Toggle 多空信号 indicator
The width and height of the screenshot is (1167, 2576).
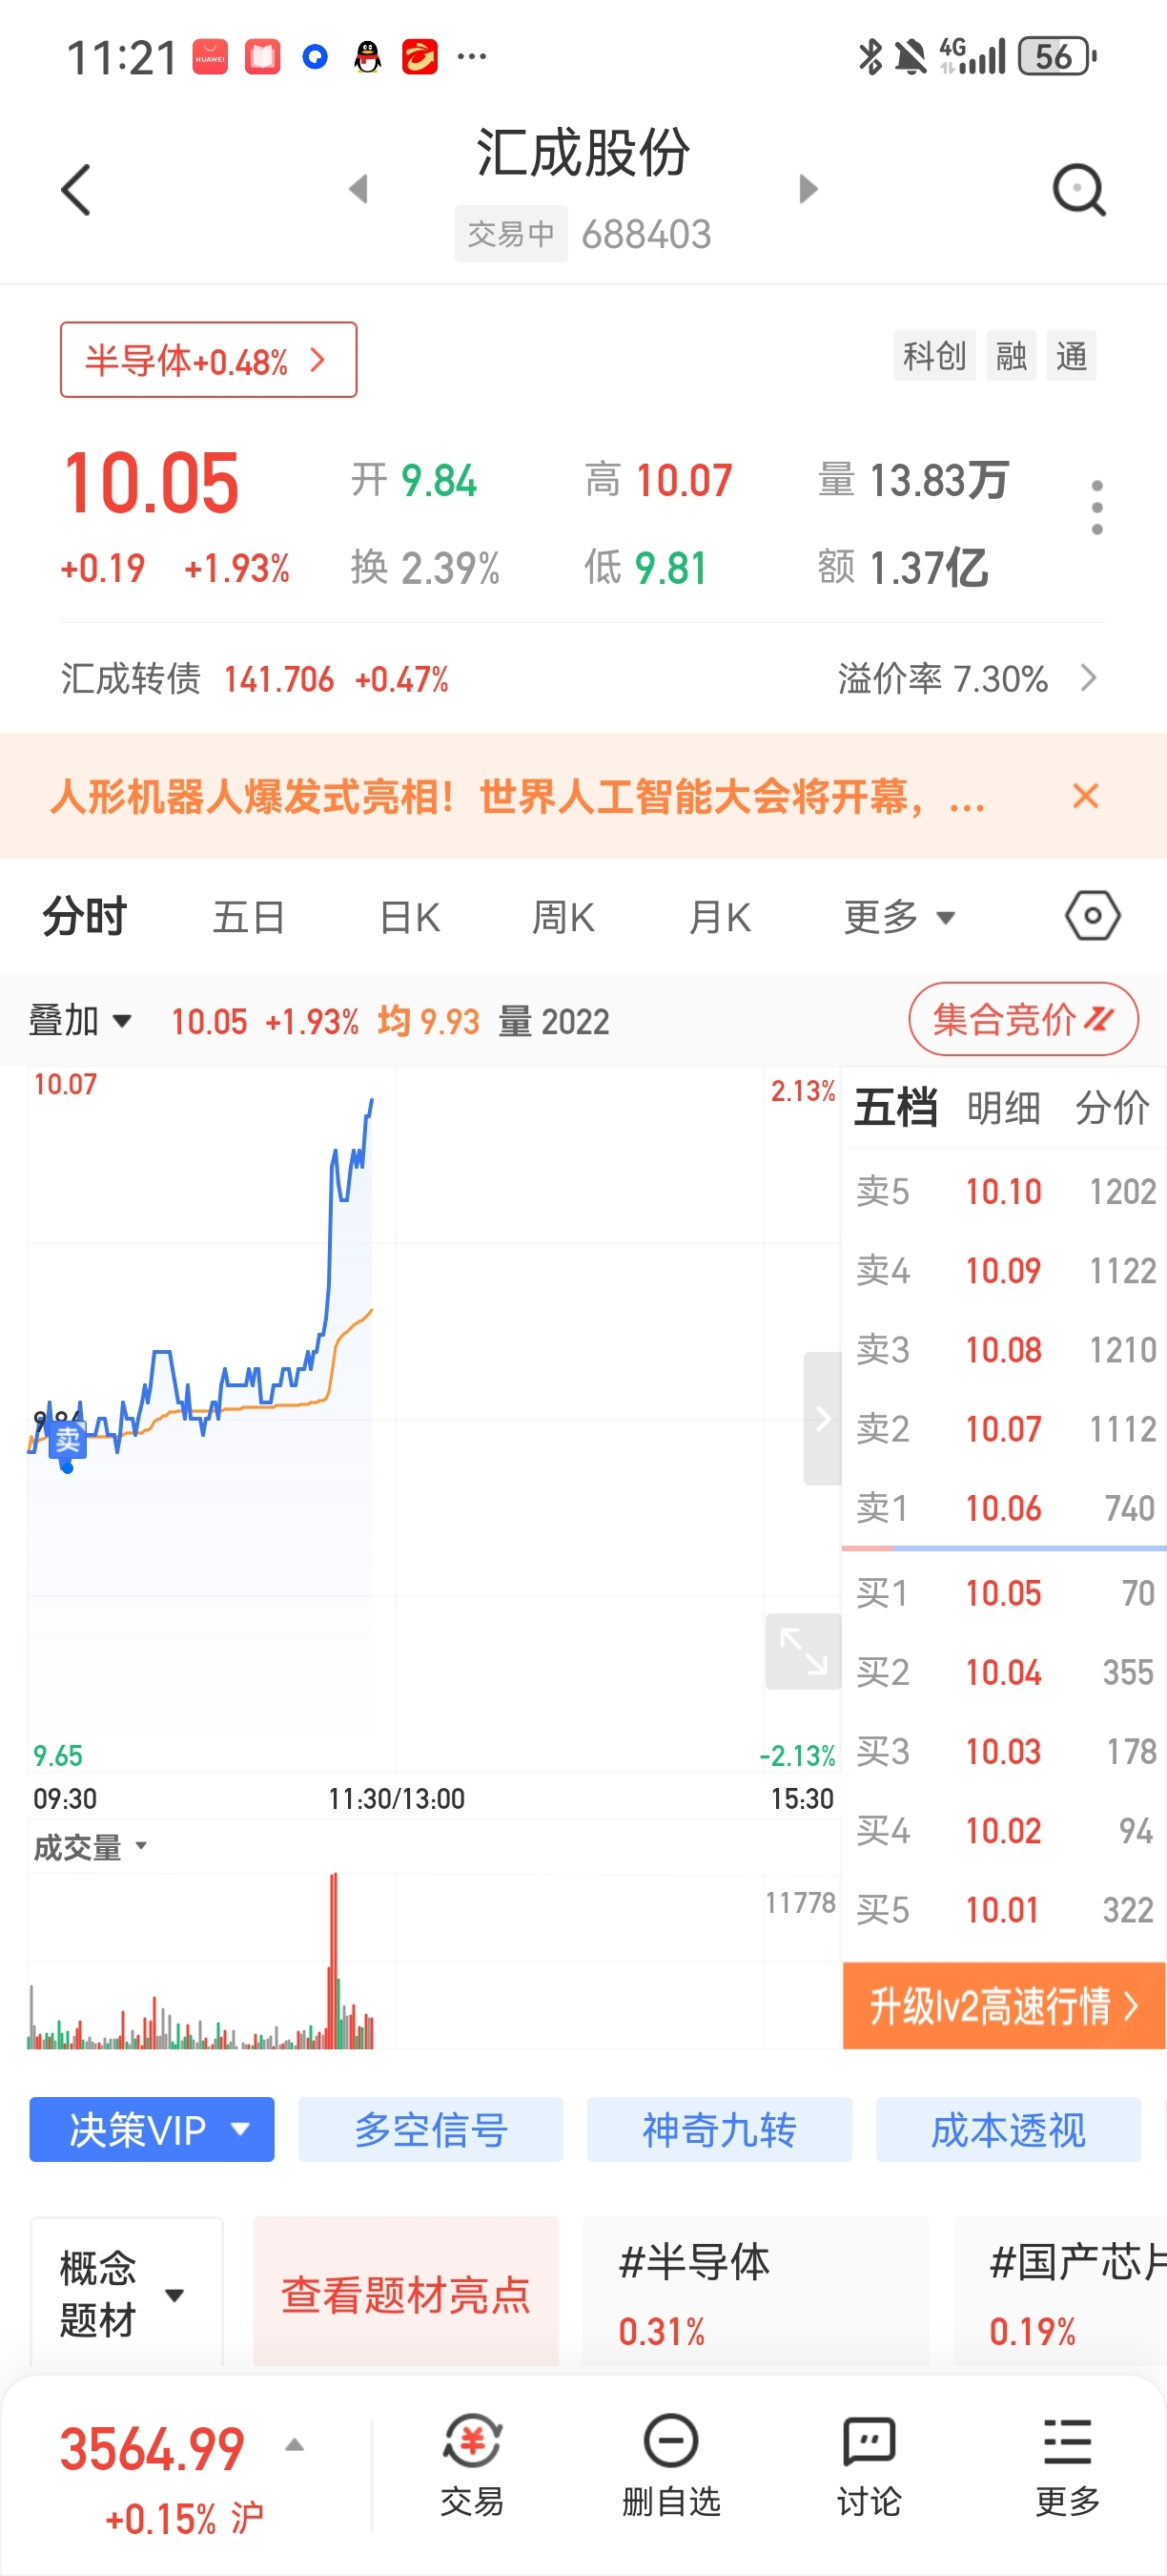pyautogui.click(x=431, y=2130)
